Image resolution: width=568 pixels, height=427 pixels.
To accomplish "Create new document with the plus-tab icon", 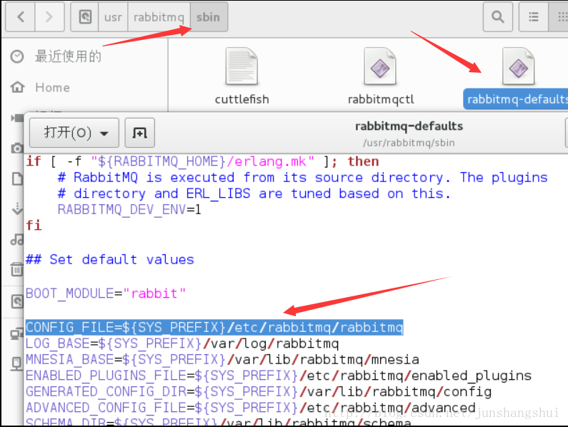I will [x=140, y=133].
